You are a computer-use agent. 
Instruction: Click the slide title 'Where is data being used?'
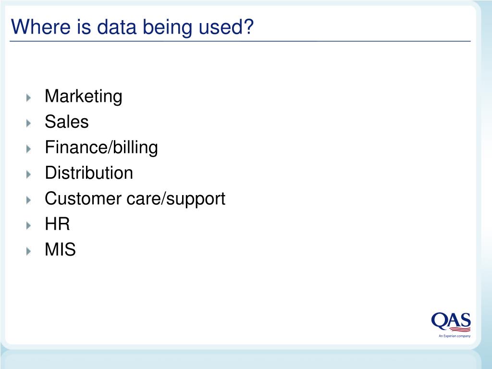132,27
